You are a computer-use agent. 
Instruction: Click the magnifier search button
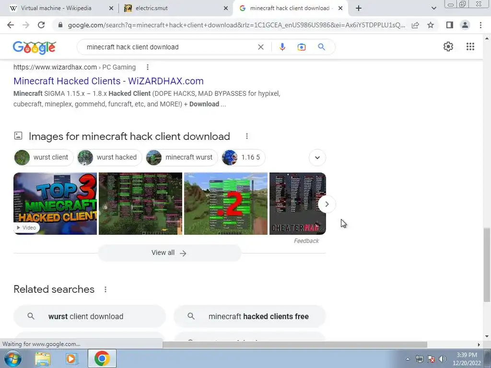(x=321, y=47)
